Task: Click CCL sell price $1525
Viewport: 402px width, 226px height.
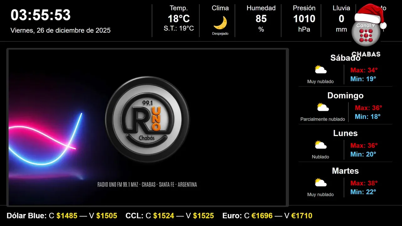Action: pyautogui.click(x=204, y=216)
